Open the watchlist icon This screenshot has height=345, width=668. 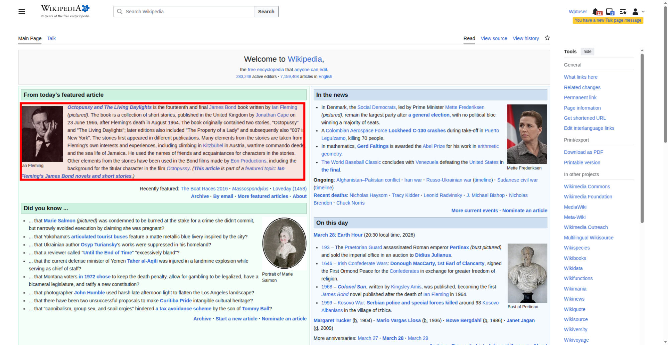[623, 12]
